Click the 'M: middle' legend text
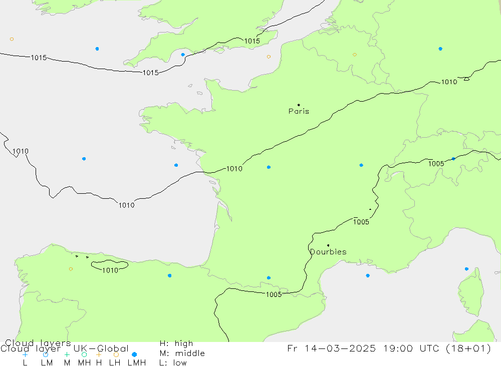The image size is (501, 367). (x=182, y=353)
